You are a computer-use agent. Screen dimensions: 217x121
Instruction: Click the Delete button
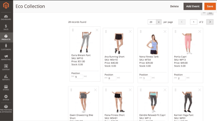point(174,6)
